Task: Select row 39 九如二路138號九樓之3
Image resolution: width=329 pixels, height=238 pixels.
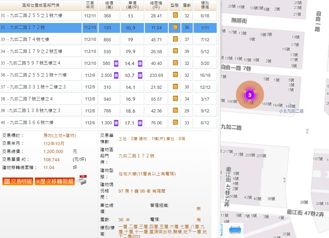Action: click(x=108, y=111)
